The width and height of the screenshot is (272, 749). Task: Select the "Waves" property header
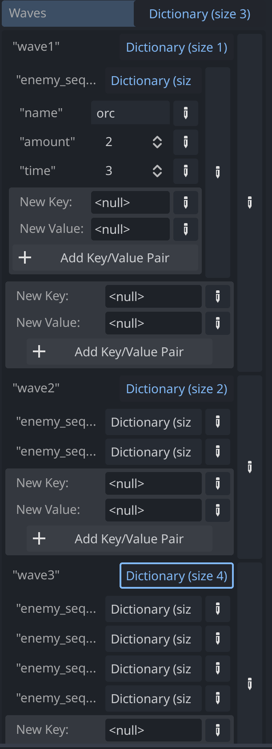(67, 14)
